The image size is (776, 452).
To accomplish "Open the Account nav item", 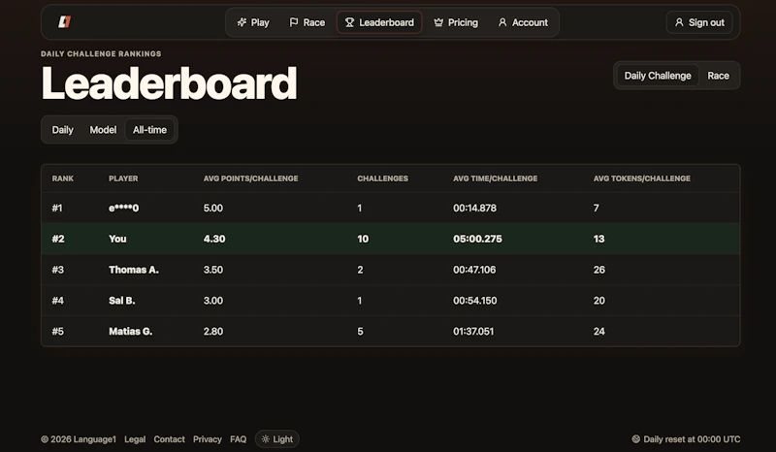I will tap(523, 22).
